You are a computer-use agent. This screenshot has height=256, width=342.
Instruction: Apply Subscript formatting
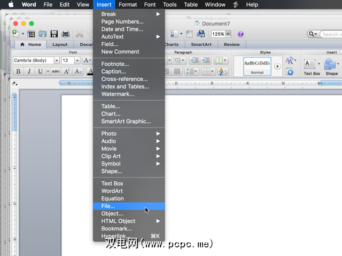pyautogui.click(x=78, y=71)
